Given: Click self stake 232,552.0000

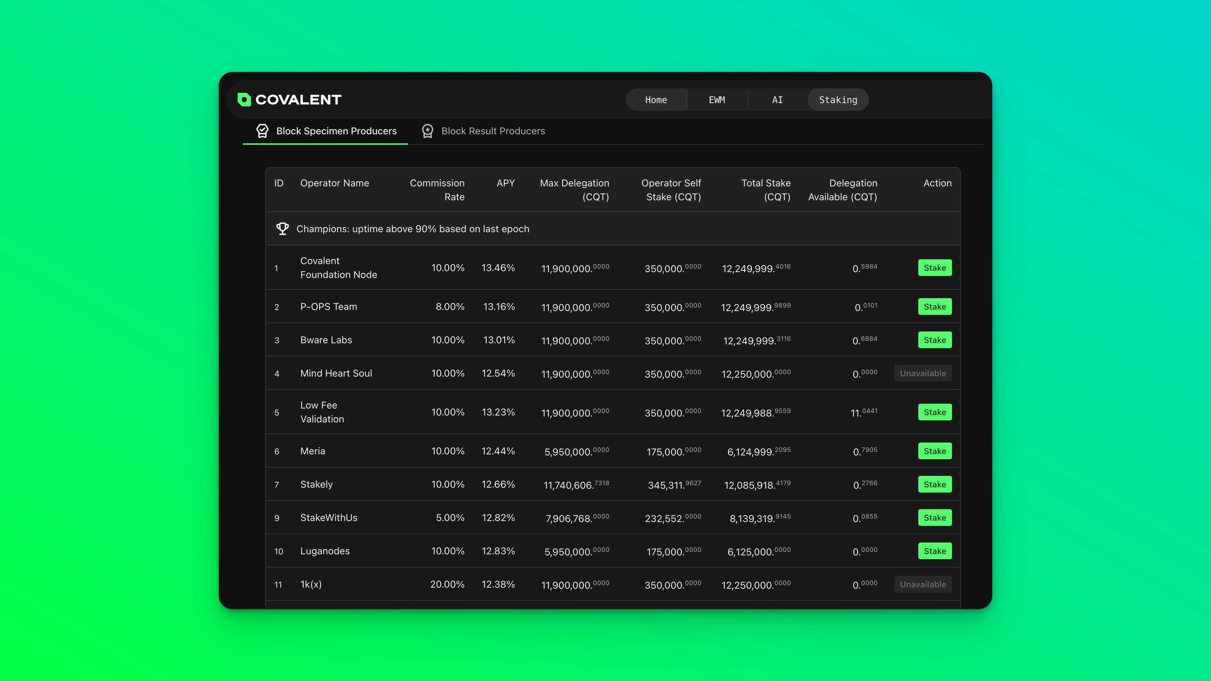Looking at the screenshot, I should [673, 518].
